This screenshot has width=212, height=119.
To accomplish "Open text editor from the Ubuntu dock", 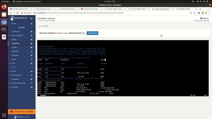I will (x=4, y=37).
